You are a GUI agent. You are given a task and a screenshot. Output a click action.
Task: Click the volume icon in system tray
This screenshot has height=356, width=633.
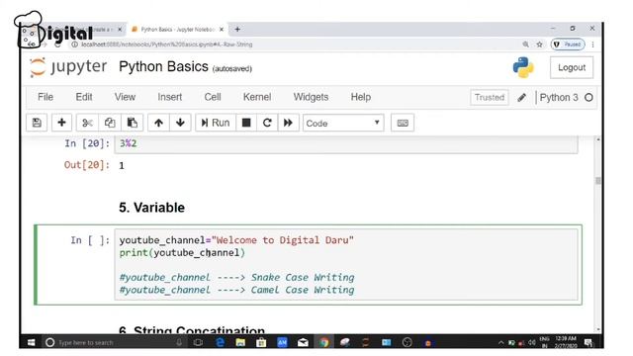pos(532,342)
